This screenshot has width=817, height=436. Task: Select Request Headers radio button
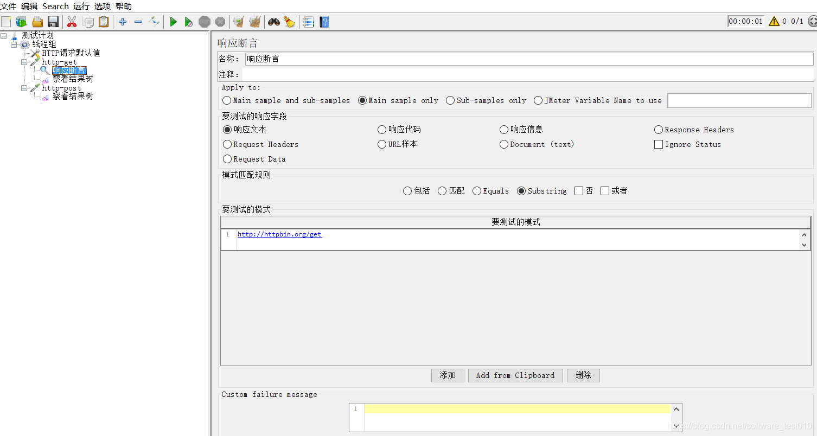click(x=227, y=144)
